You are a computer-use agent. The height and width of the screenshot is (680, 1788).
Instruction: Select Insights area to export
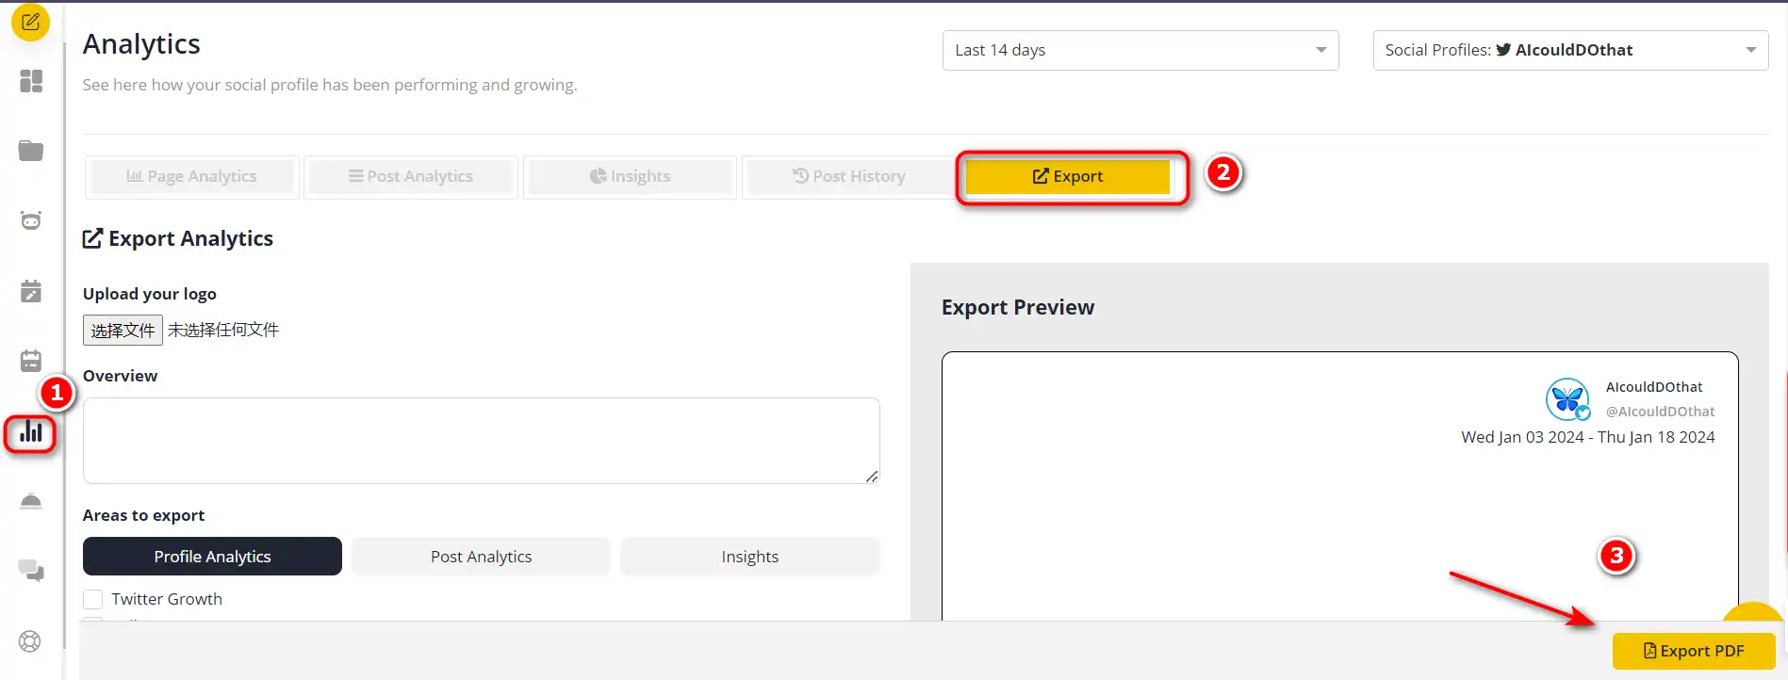click(x=750, y=557)
